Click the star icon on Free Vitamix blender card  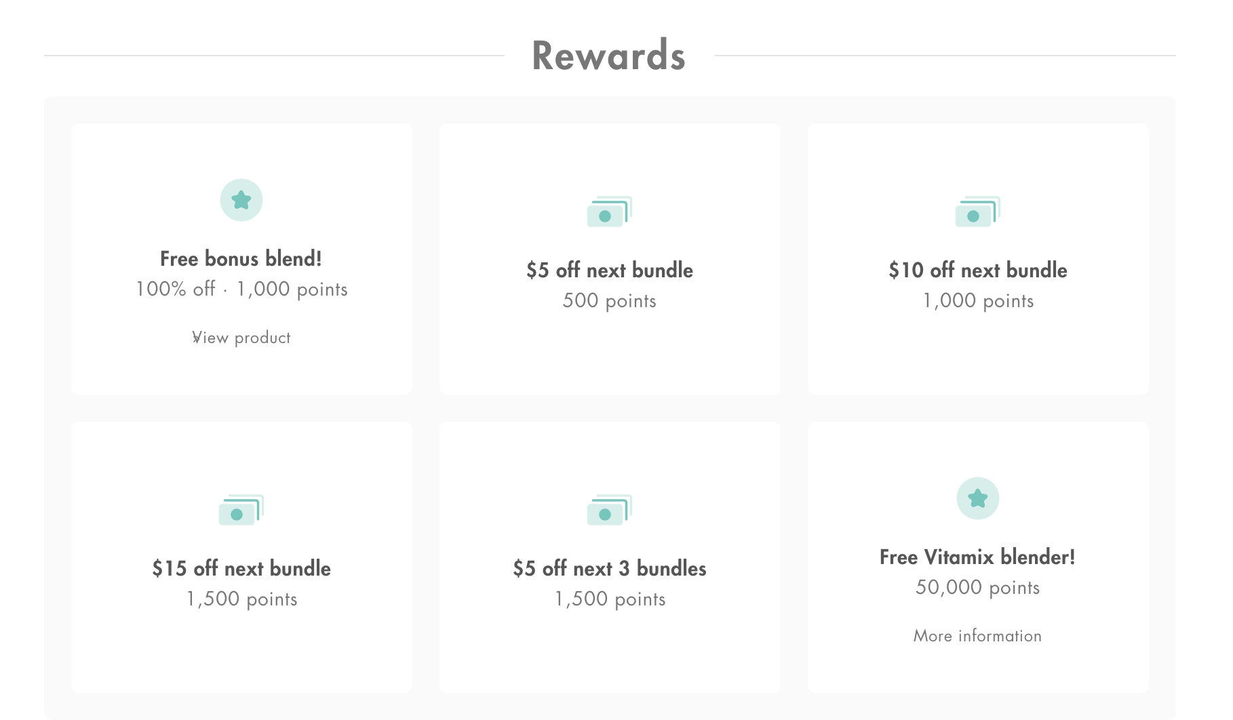(977, 497)
